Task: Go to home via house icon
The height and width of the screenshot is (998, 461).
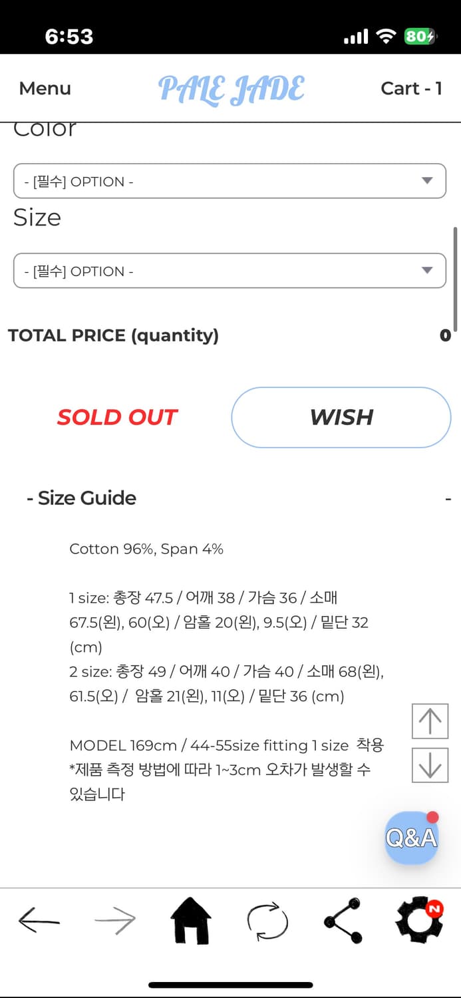Action: pyautogui.click(x=191, y=921)
